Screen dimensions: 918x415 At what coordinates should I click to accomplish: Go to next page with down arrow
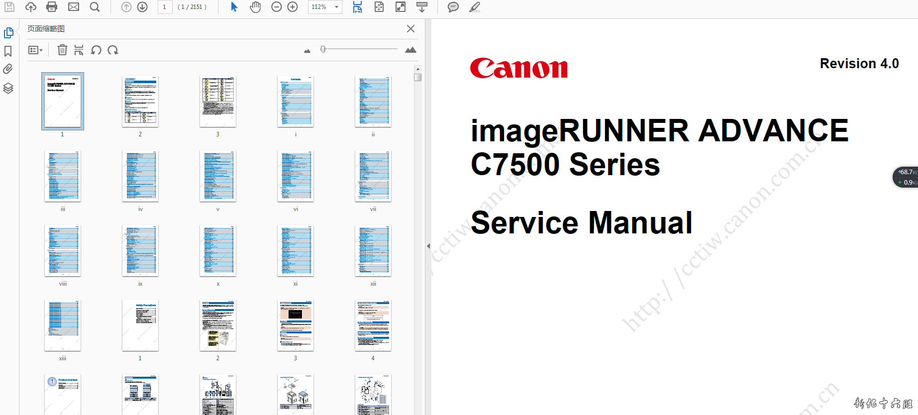click(142, 7)
